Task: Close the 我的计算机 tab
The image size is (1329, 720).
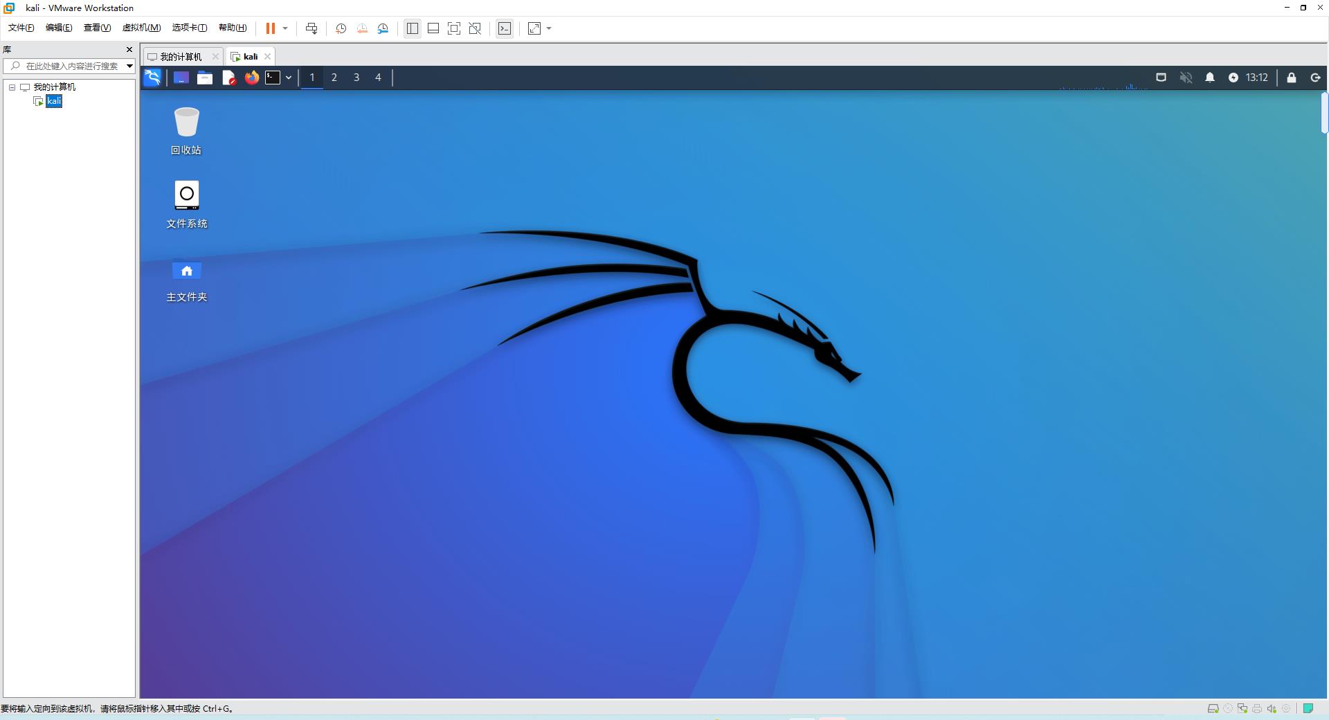Action: 215,57
